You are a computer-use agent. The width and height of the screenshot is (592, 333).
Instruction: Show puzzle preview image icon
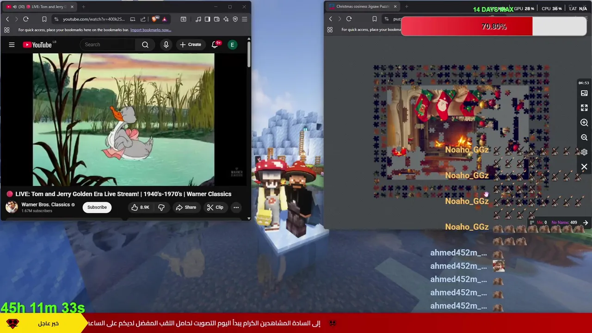pyautogui.click(x=584, y=93)
